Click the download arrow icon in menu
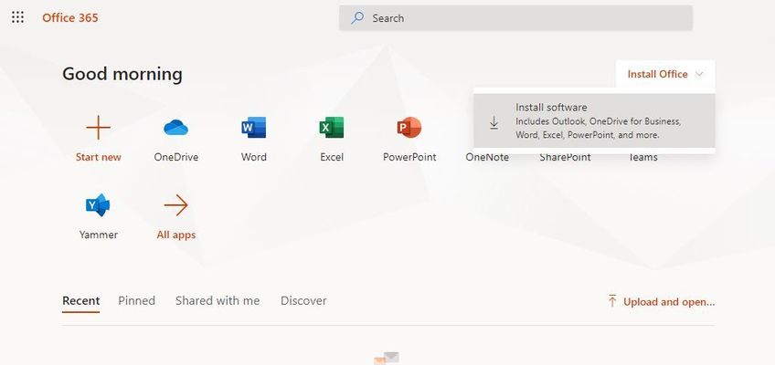This screenshot has width=775, height=365. pyautogui.click(x=494, y=122)
